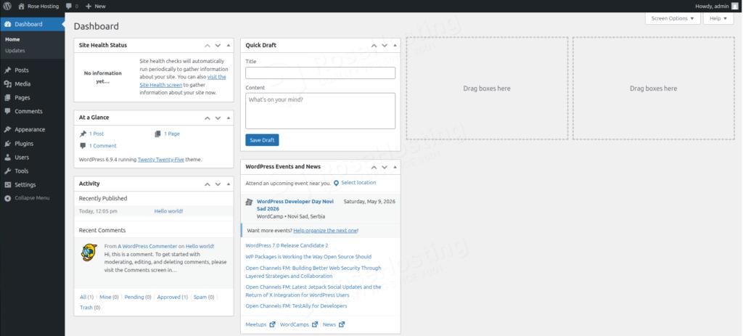Open the 1 Post link
Screen dimensions: 743x336
97,134
